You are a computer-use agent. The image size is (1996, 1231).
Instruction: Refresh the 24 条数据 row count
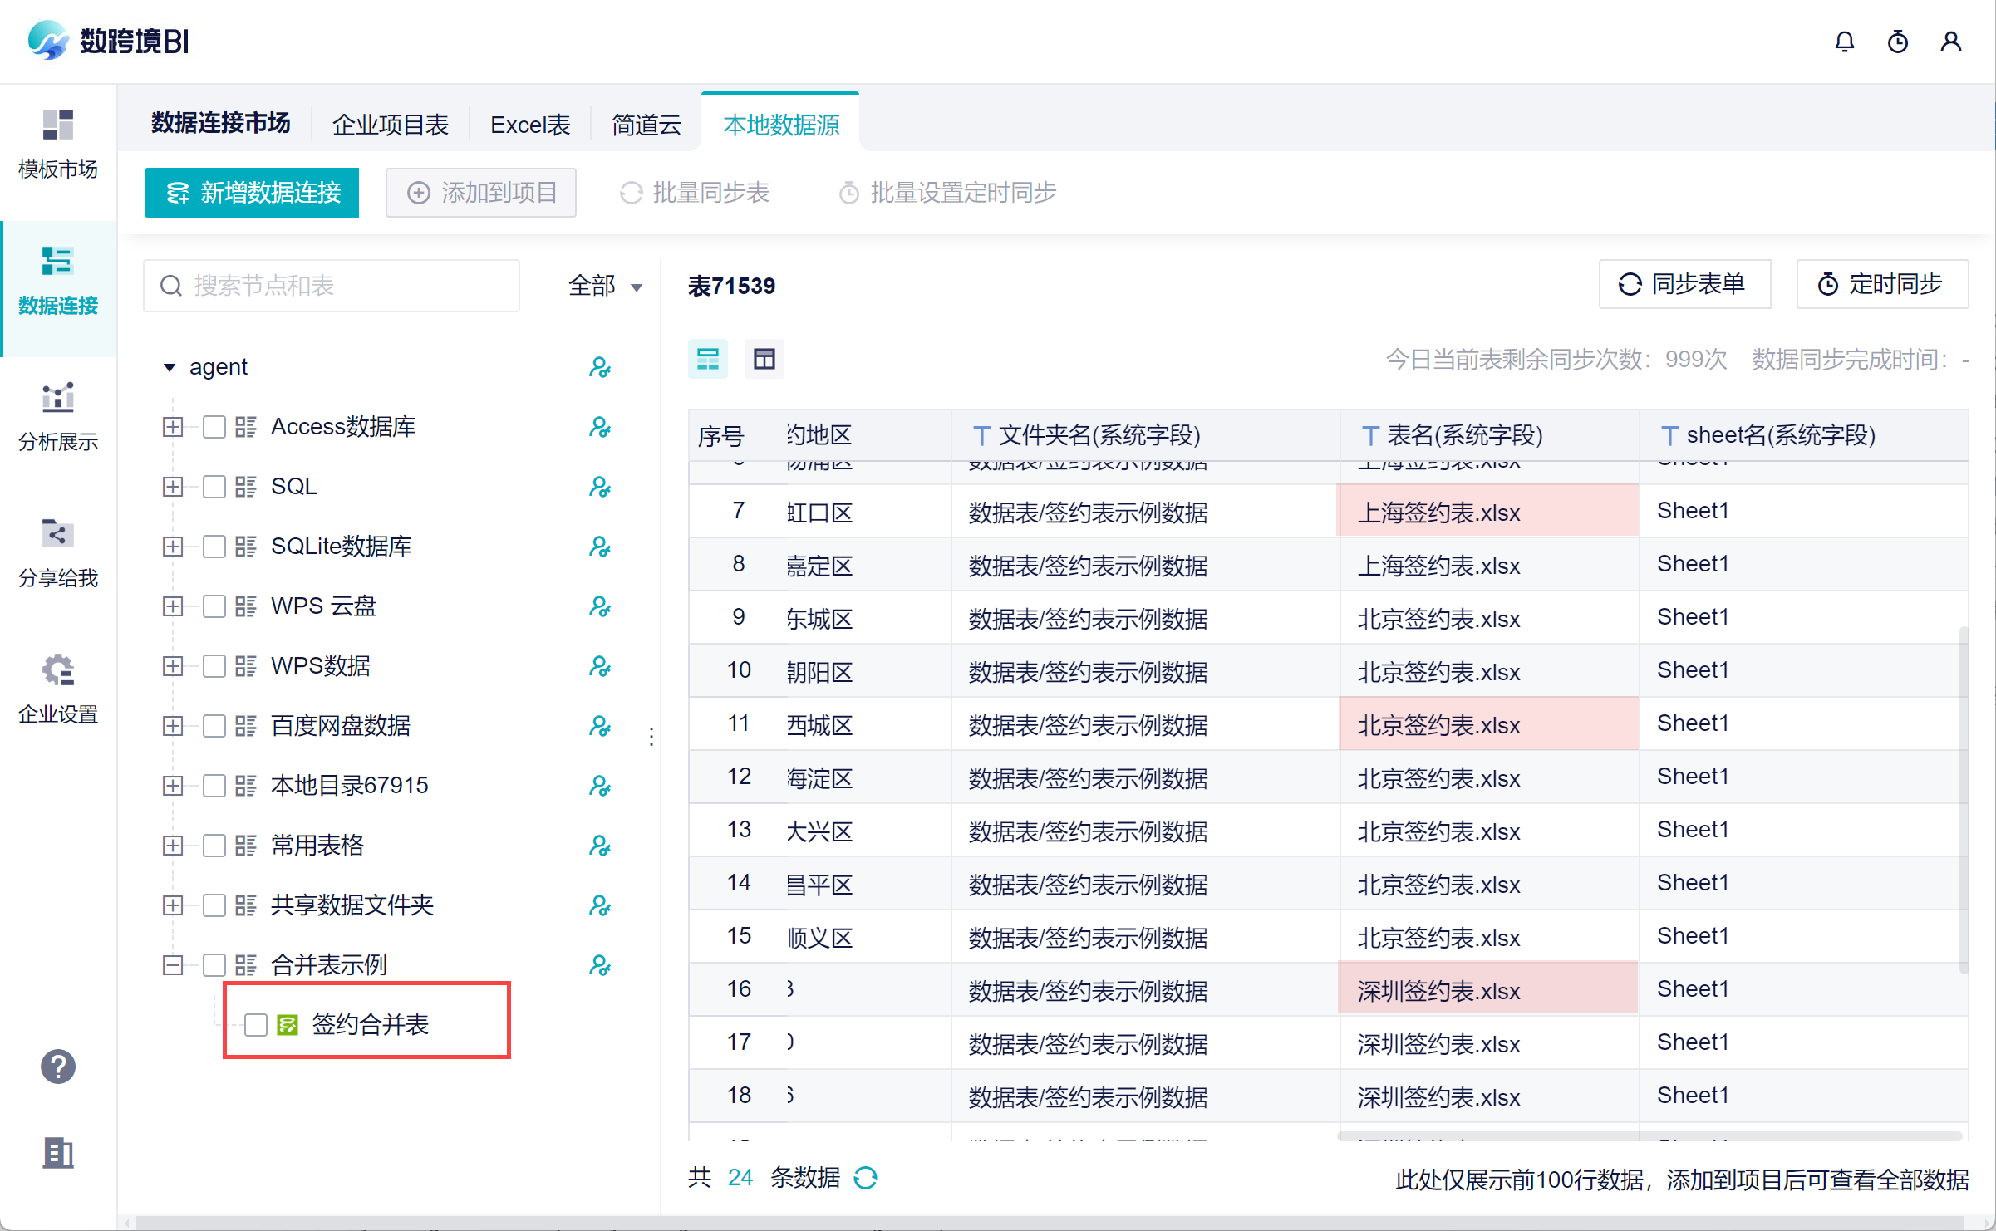[x=866, y=1178]
